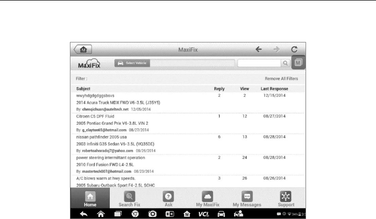Open the Home tab
This screenshot has width=376, height=219.
point(90,198)
